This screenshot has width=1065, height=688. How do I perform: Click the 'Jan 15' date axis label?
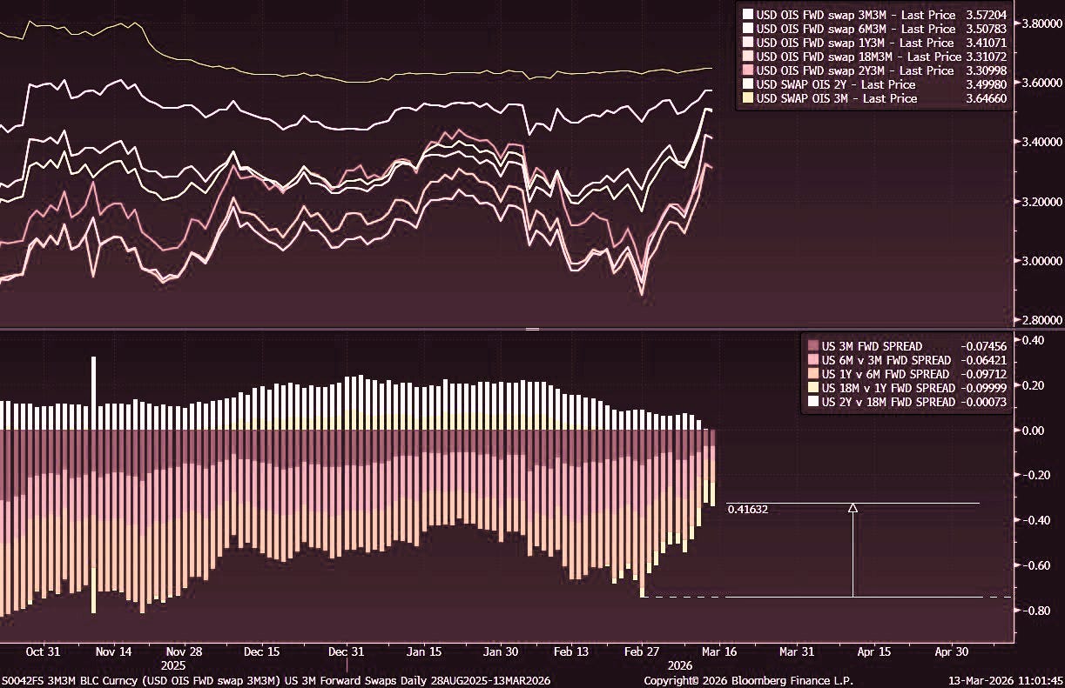[x=423, y=651]
